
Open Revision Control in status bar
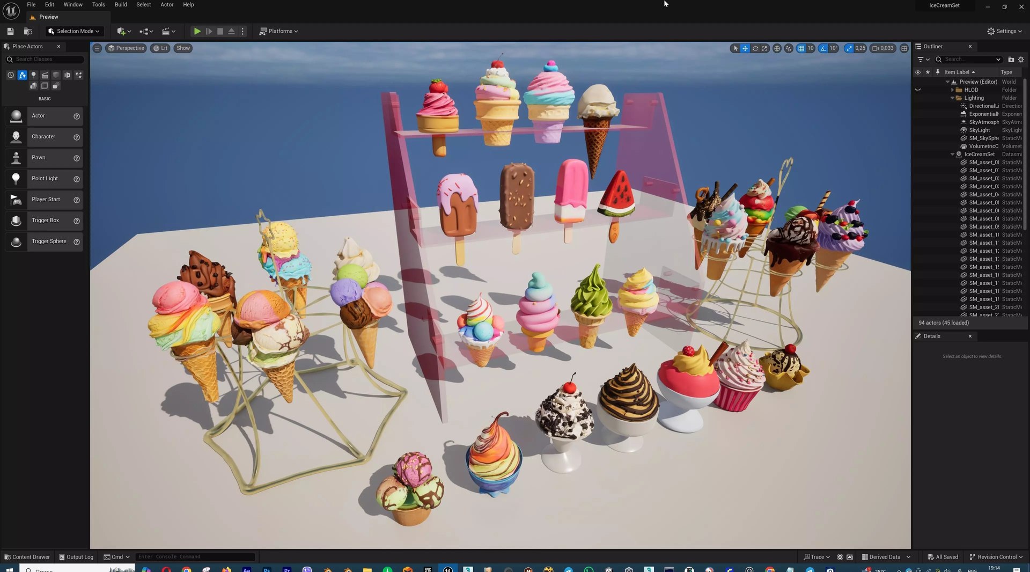996,557
